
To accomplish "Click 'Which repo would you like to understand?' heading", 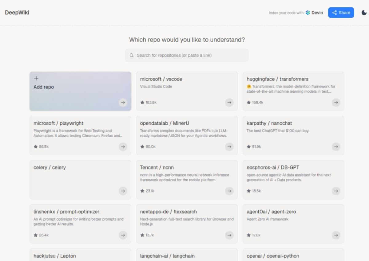I will (x=187, y=40).
